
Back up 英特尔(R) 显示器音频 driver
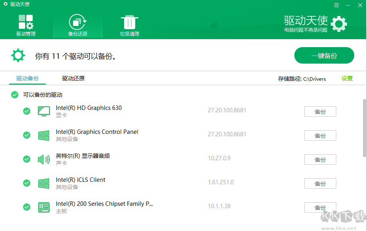320,159
